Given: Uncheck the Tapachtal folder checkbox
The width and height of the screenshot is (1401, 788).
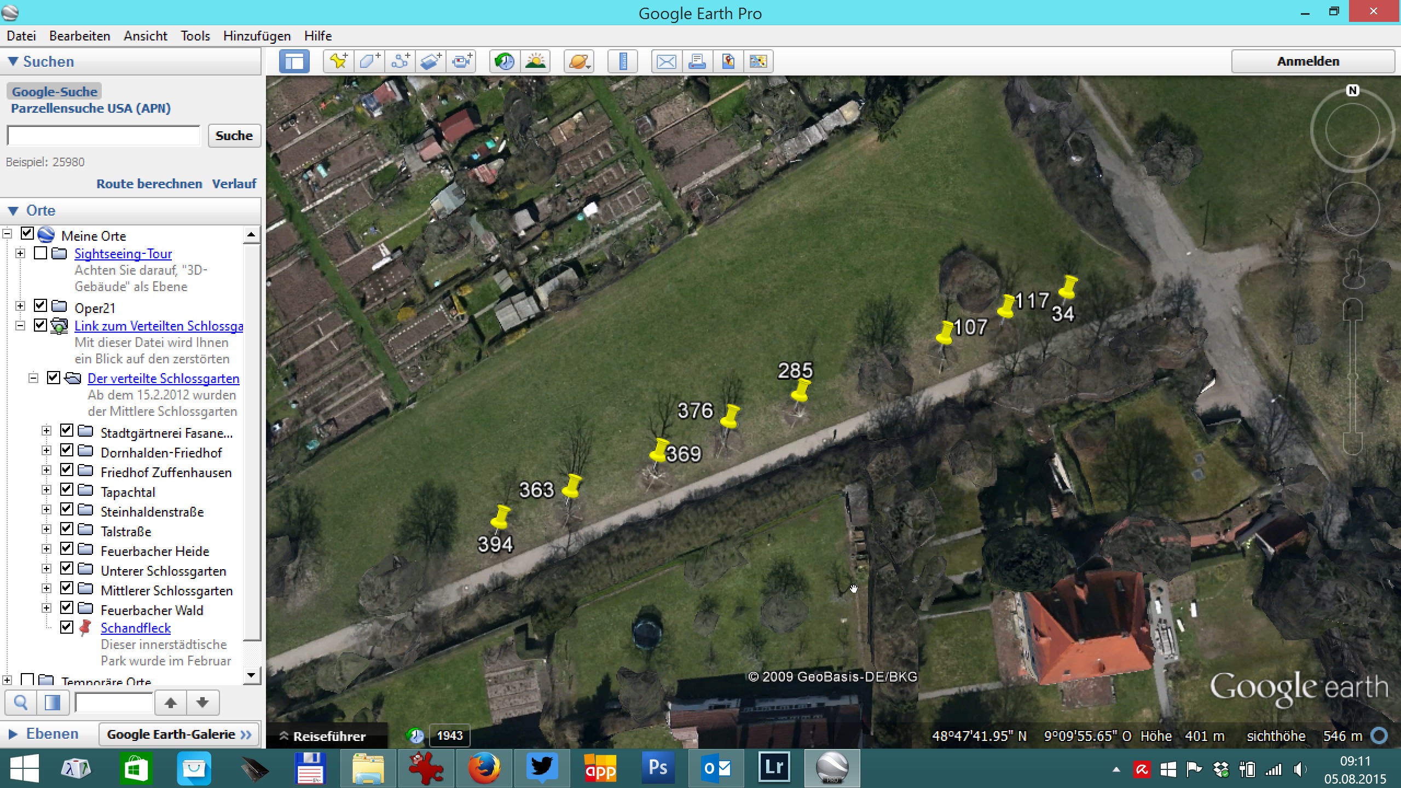Looking at the screenshot, I should point(67,490).
